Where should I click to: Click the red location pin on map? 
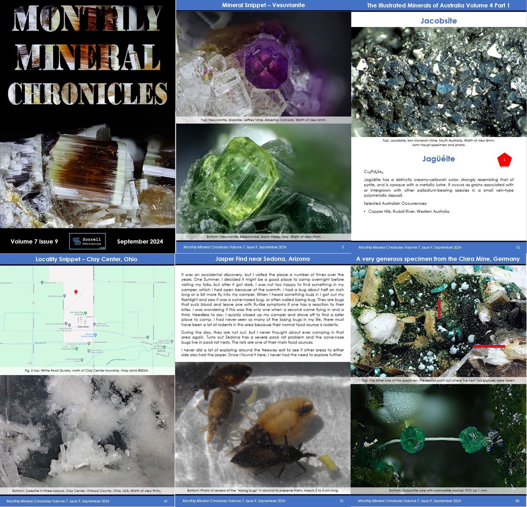pyautogui.click(x=76, y=292)
